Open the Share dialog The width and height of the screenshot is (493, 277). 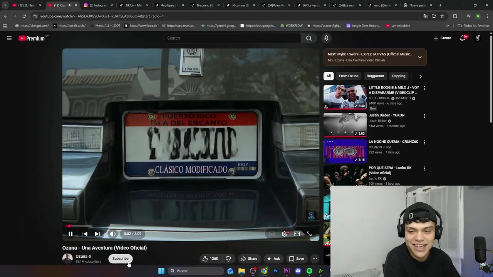tap(248, 259)
